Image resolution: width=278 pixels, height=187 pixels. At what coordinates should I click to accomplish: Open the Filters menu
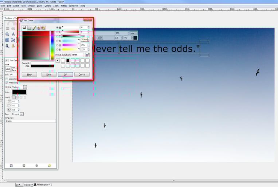[64, 6]
